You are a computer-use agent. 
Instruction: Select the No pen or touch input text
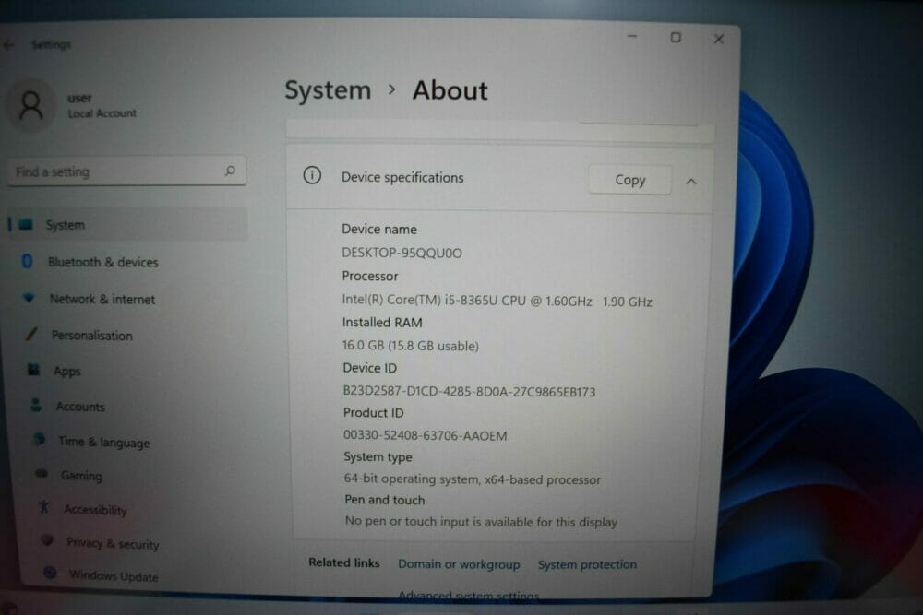click(x=481, y=522)
